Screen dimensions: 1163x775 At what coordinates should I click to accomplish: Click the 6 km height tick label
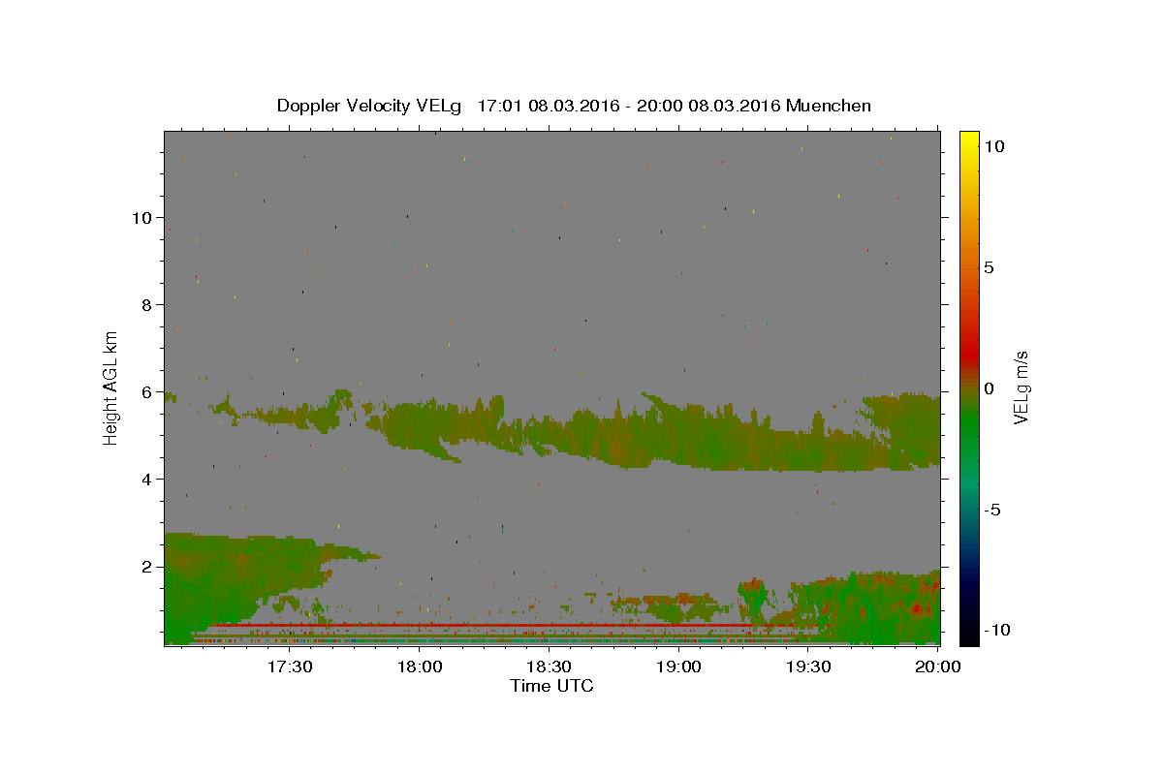tap(147, 391)
